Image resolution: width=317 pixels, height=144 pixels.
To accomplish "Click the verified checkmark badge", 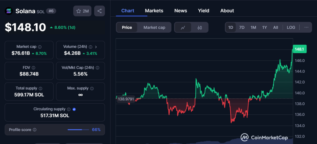I will 74,109.
